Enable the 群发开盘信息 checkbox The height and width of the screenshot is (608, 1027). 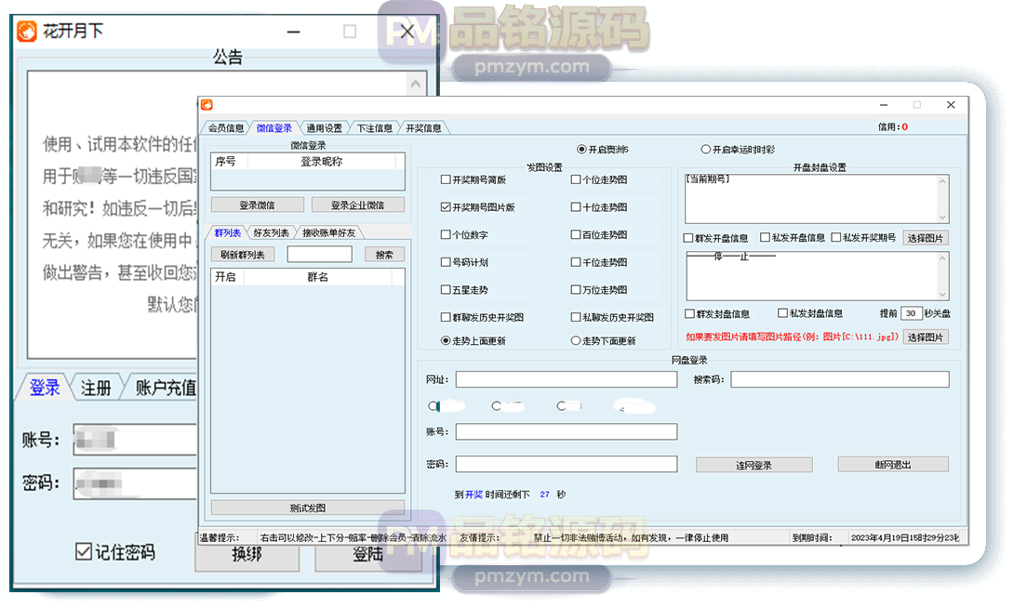pyautogui.click(x=688, y=238)
